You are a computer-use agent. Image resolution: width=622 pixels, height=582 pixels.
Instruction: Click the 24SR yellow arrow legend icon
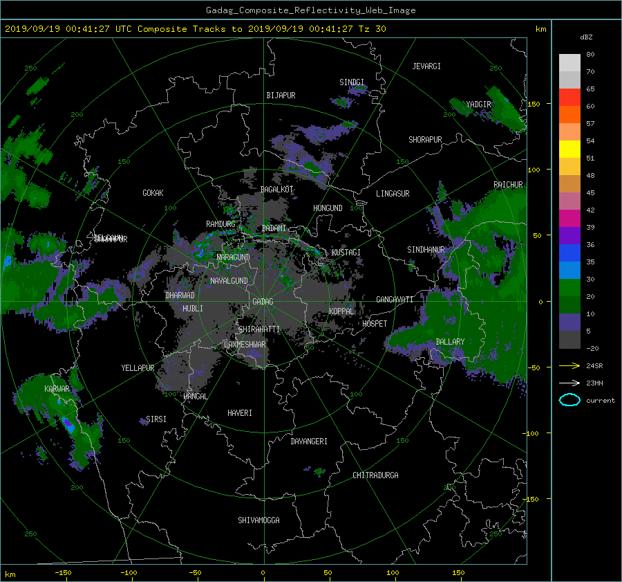tap(569, 365)
